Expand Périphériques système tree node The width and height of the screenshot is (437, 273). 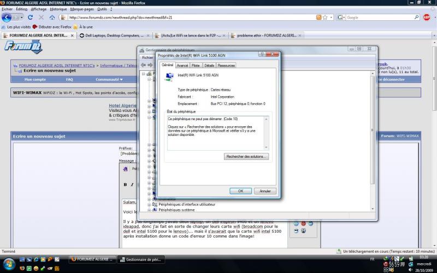[149, 210]
